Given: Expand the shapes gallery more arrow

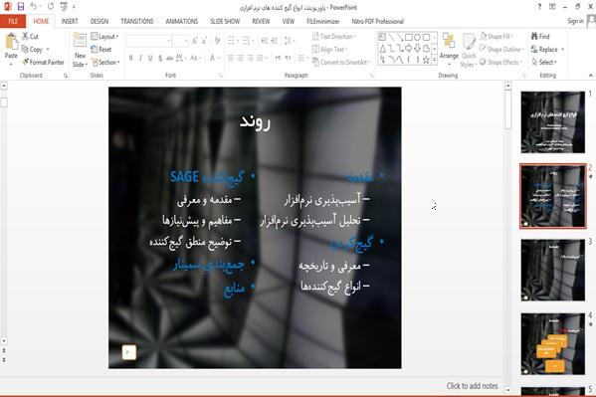Looking at the screenshot, I should pyautogui.click(x=434, y=60).
